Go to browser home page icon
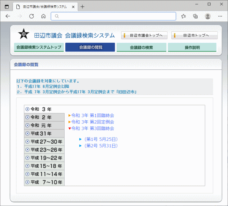The width and height of the screenshot is (228, 206). coord(43,16)
